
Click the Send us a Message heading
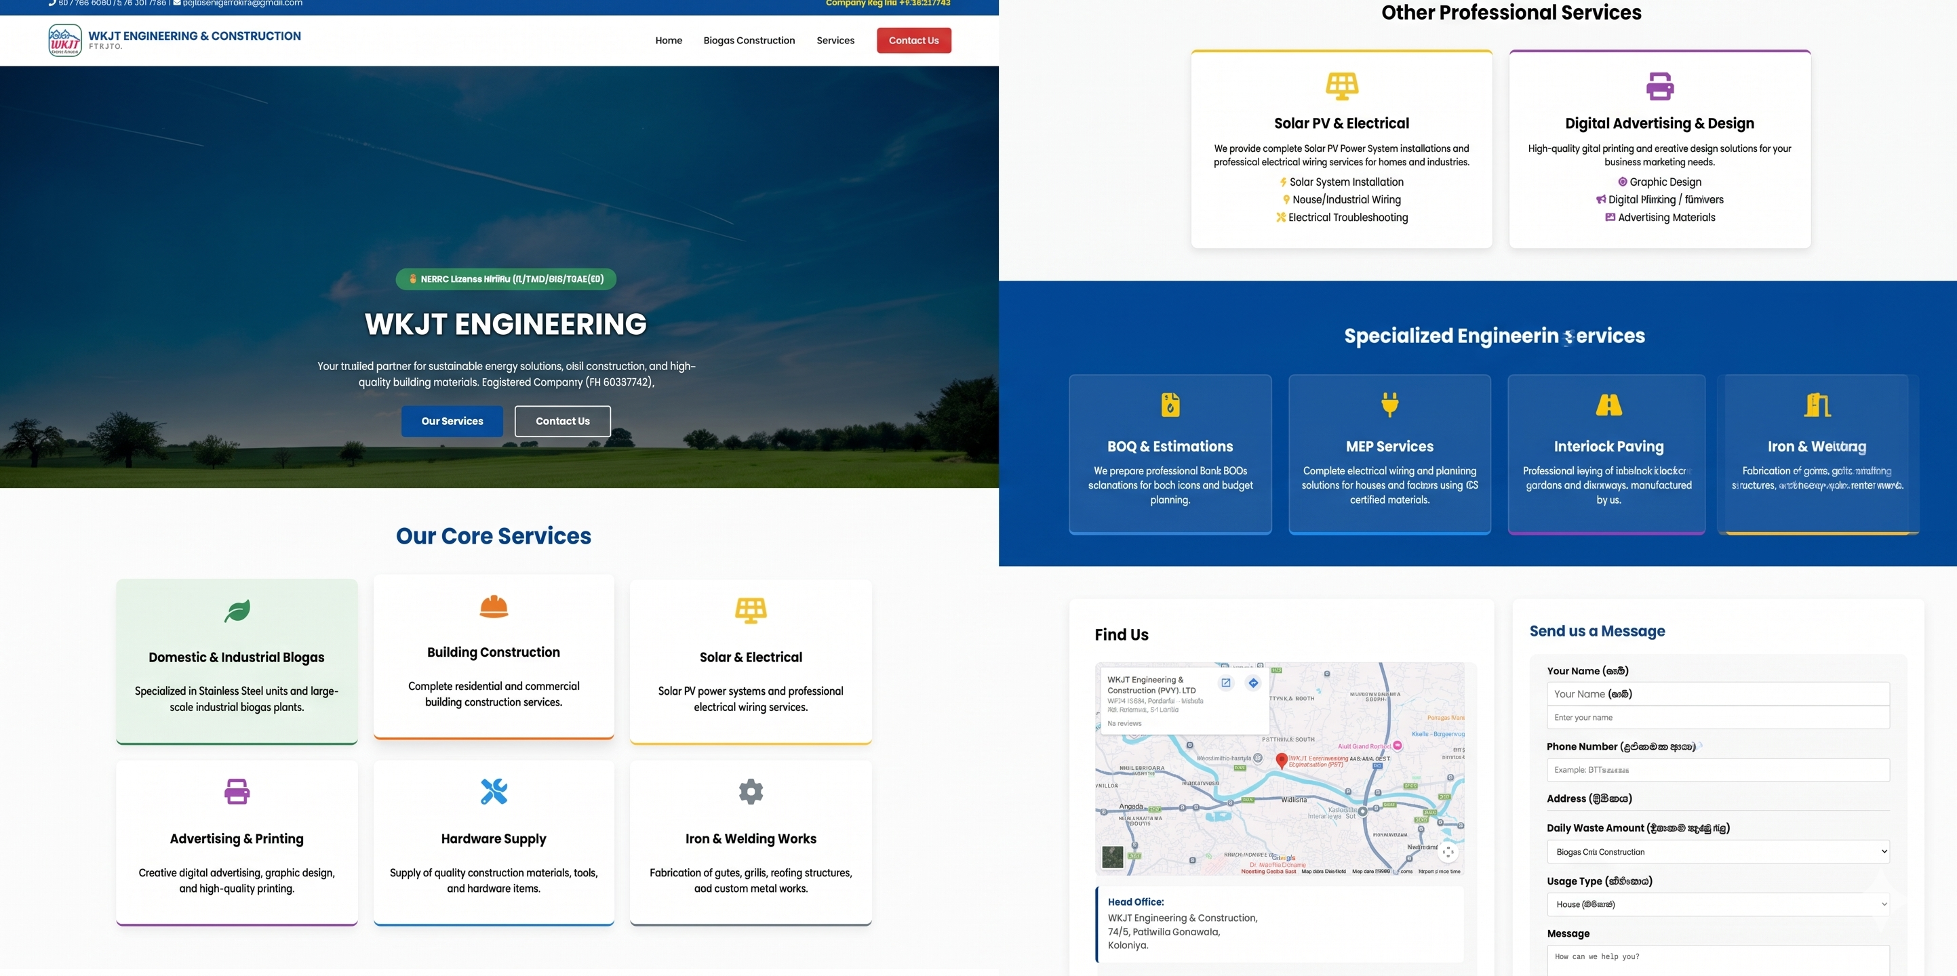1597,630
